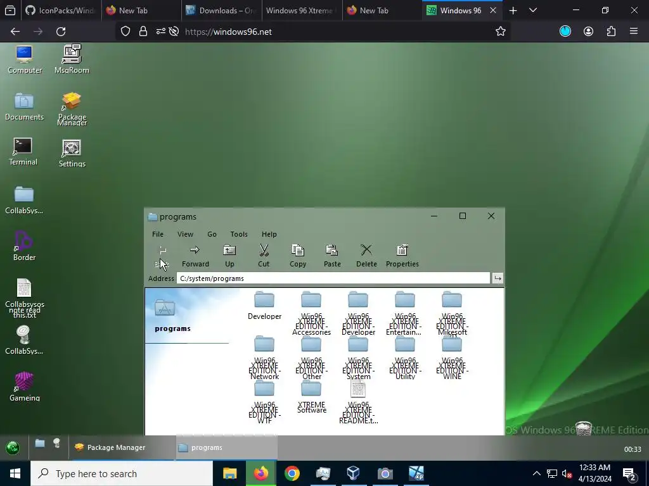
Task: Bookmark this page with the star icon
Action: 501,32
